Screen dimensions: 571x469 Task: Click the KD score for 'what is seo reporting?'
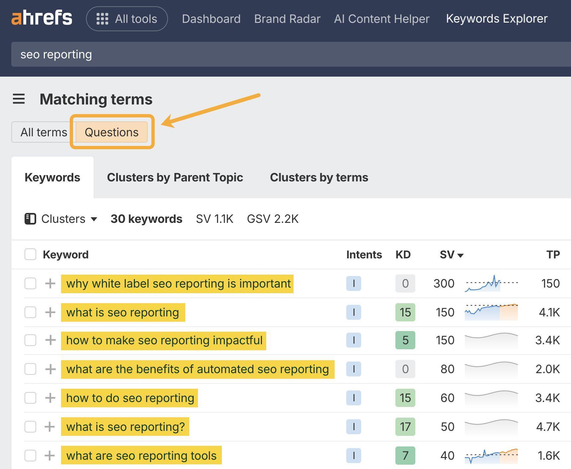click(405, 427)
